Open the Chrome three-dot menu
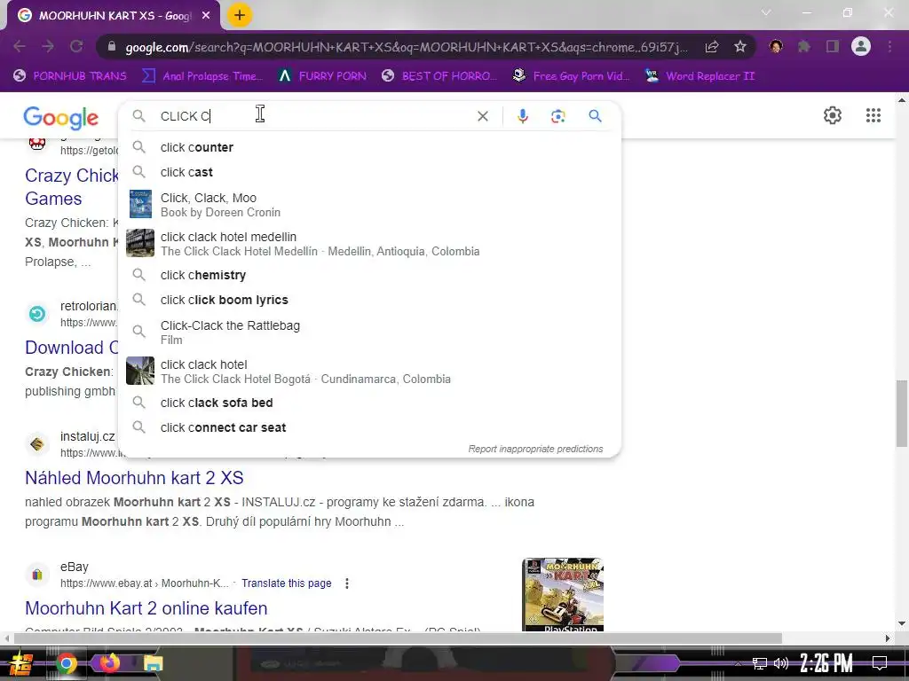909x681 pixels. [x=889, y=46]
